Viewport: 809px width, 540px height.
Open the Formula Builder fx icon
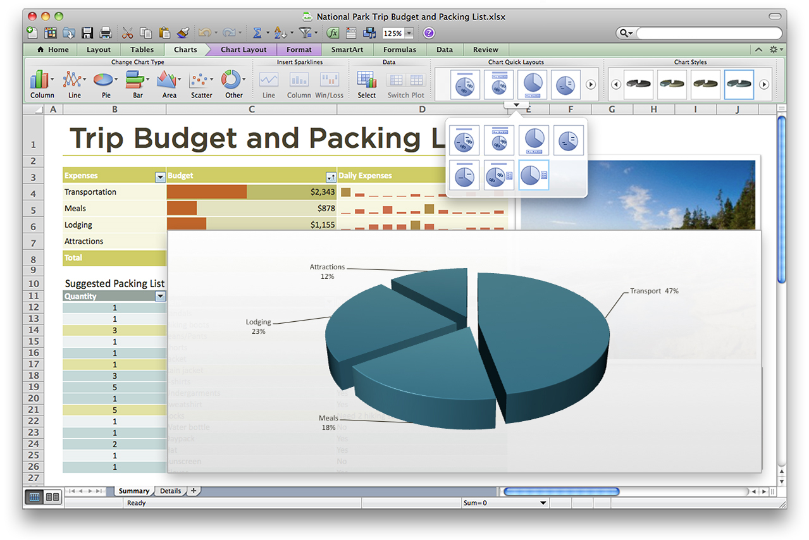333,34
